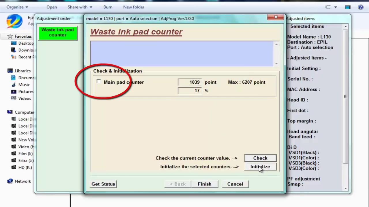The height and width of the screenshot is (207, 369).
Task: Open the Extra (J:) drive icon
Action: pos(14,160)
